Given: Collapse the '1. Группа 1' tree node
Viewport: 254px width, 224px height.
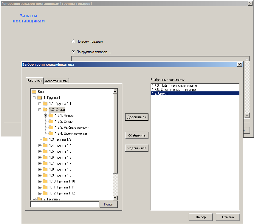Looking at the screenshot, I should point(34,98).
